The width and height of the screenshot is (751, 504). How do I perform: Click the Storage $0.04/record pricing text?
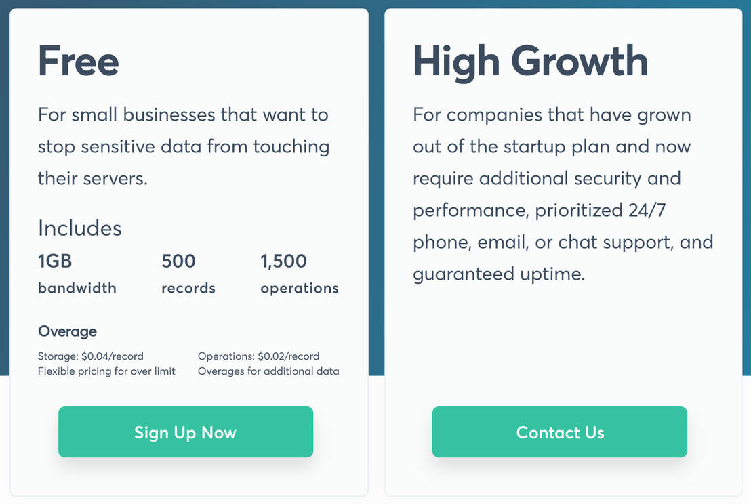click(90, 356)
